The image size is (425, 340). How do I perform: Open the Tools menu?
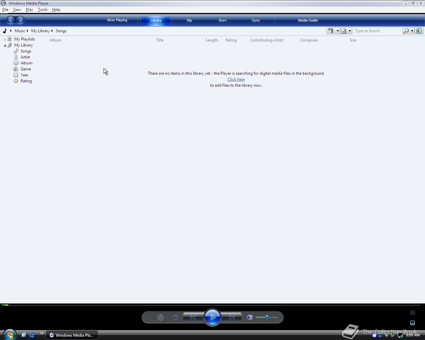pyautogui.click(x=42, y=10)
